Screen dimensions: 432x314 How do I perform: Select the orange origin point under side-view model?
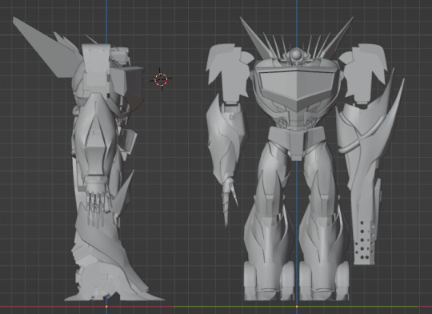click(x=106, y=307)
